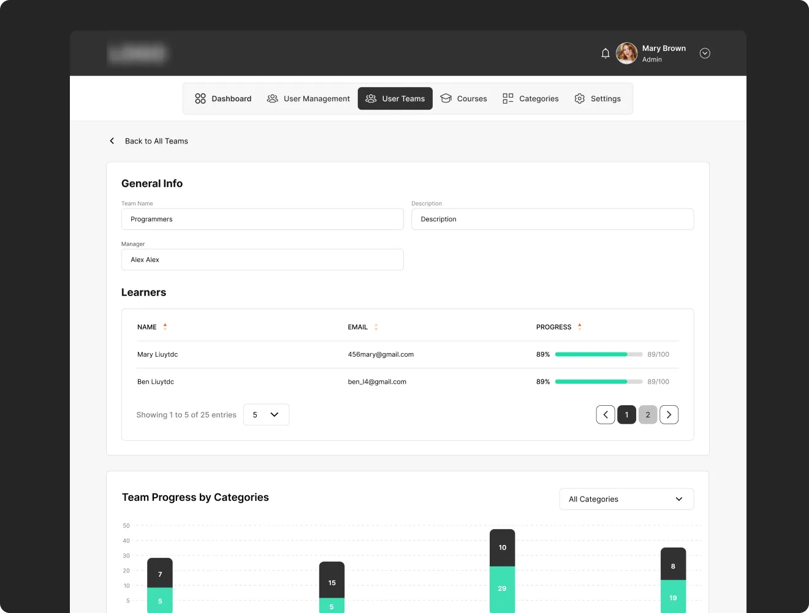The width and height of the screenshot is (809, 613).
Task: Go to User Management tab
Action: (308, 99)
